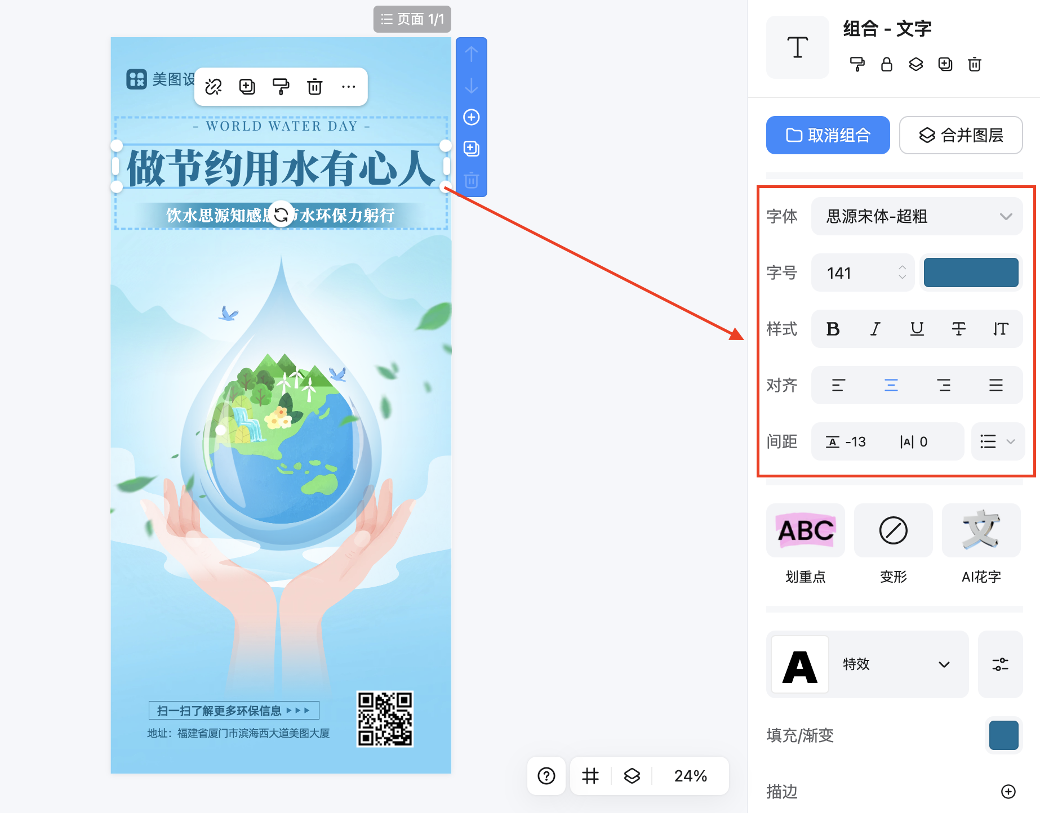Select the 变形 warp feature
The width and height of the screenshot is (1040, 813).
coord(893,530)
